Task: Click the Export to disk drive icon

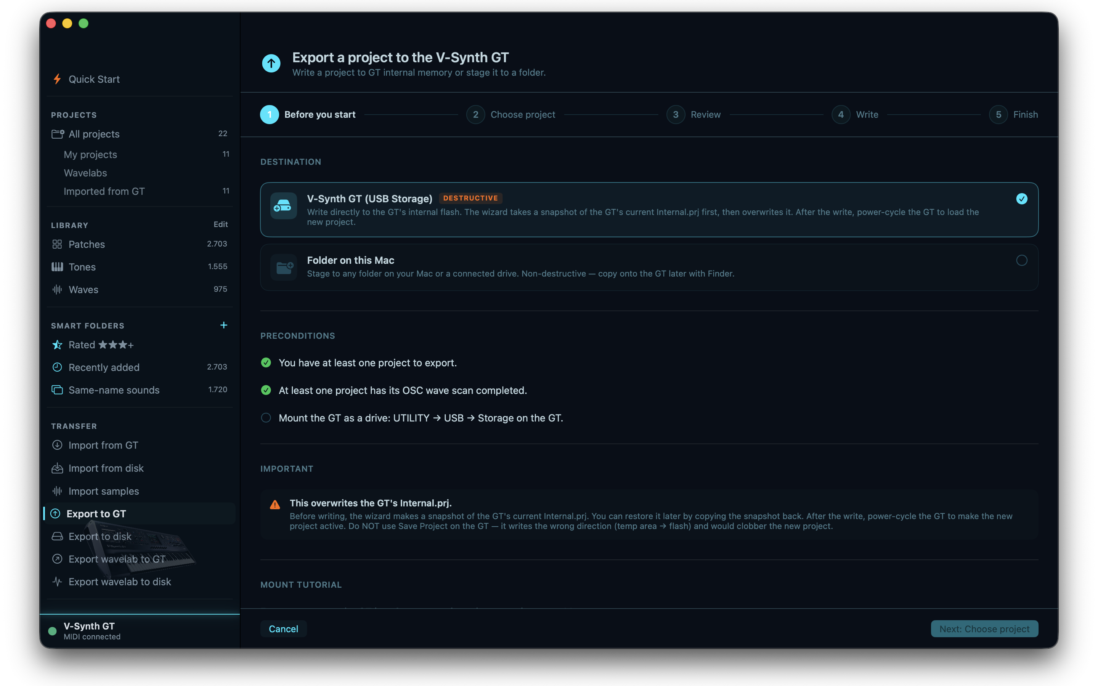Action: click(57, 536)
